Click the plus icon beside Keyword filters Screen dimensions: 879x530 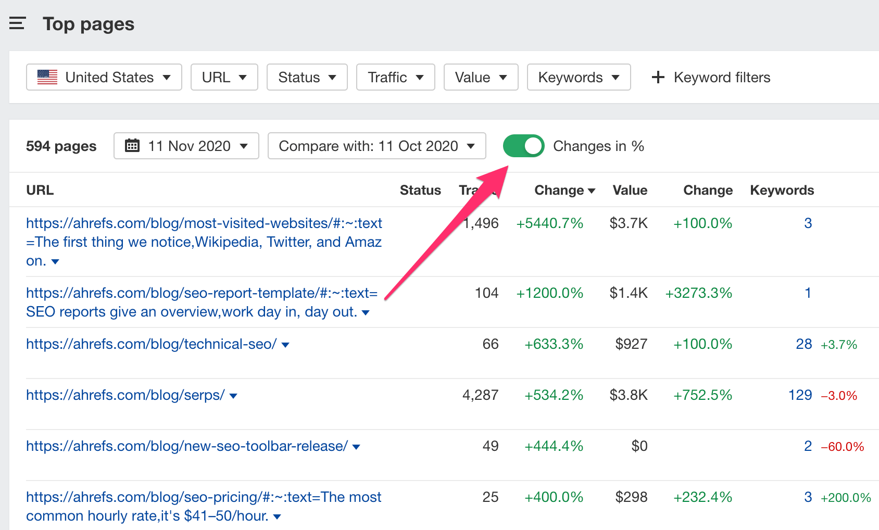tap(658, 77)
